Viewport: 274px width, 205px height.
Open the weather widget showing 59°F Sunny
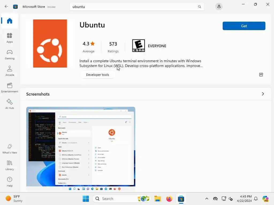pos(14,199)
